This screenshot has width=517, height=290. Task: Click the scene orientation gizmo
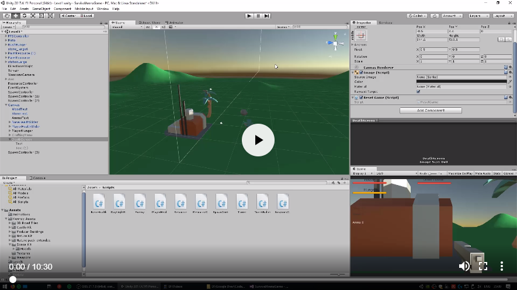coord(335,43)
